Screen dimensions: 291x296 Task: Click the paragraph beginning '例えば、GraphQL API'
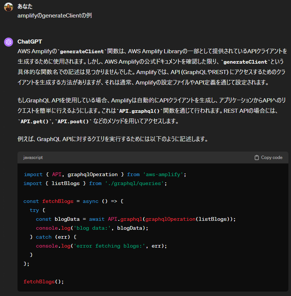(x=113, y=139)
